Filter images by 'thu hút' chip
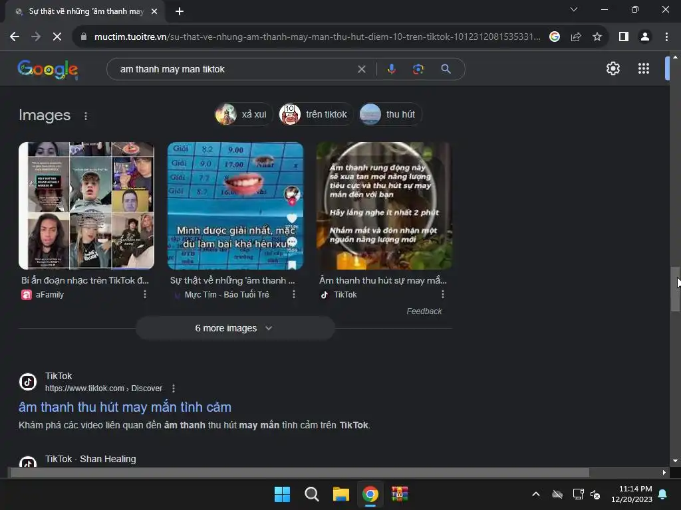 (390, 114)
